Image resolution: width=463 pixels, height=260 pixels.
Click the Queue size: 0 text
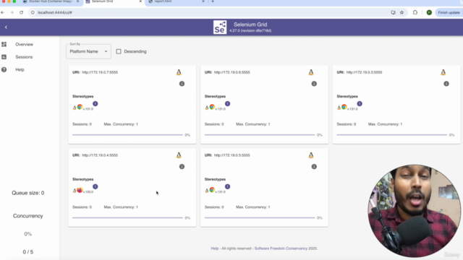click(28, 193)
